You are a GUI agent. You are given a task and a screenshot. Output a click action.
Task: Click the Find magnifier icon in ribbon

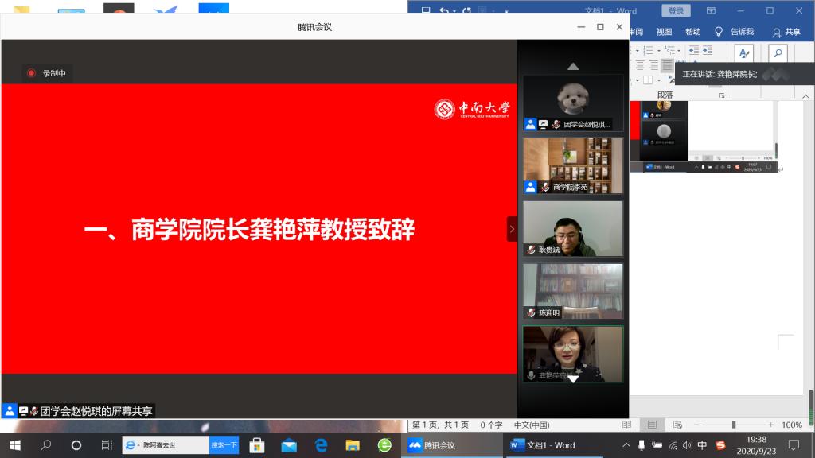click(x=777, y=52)
